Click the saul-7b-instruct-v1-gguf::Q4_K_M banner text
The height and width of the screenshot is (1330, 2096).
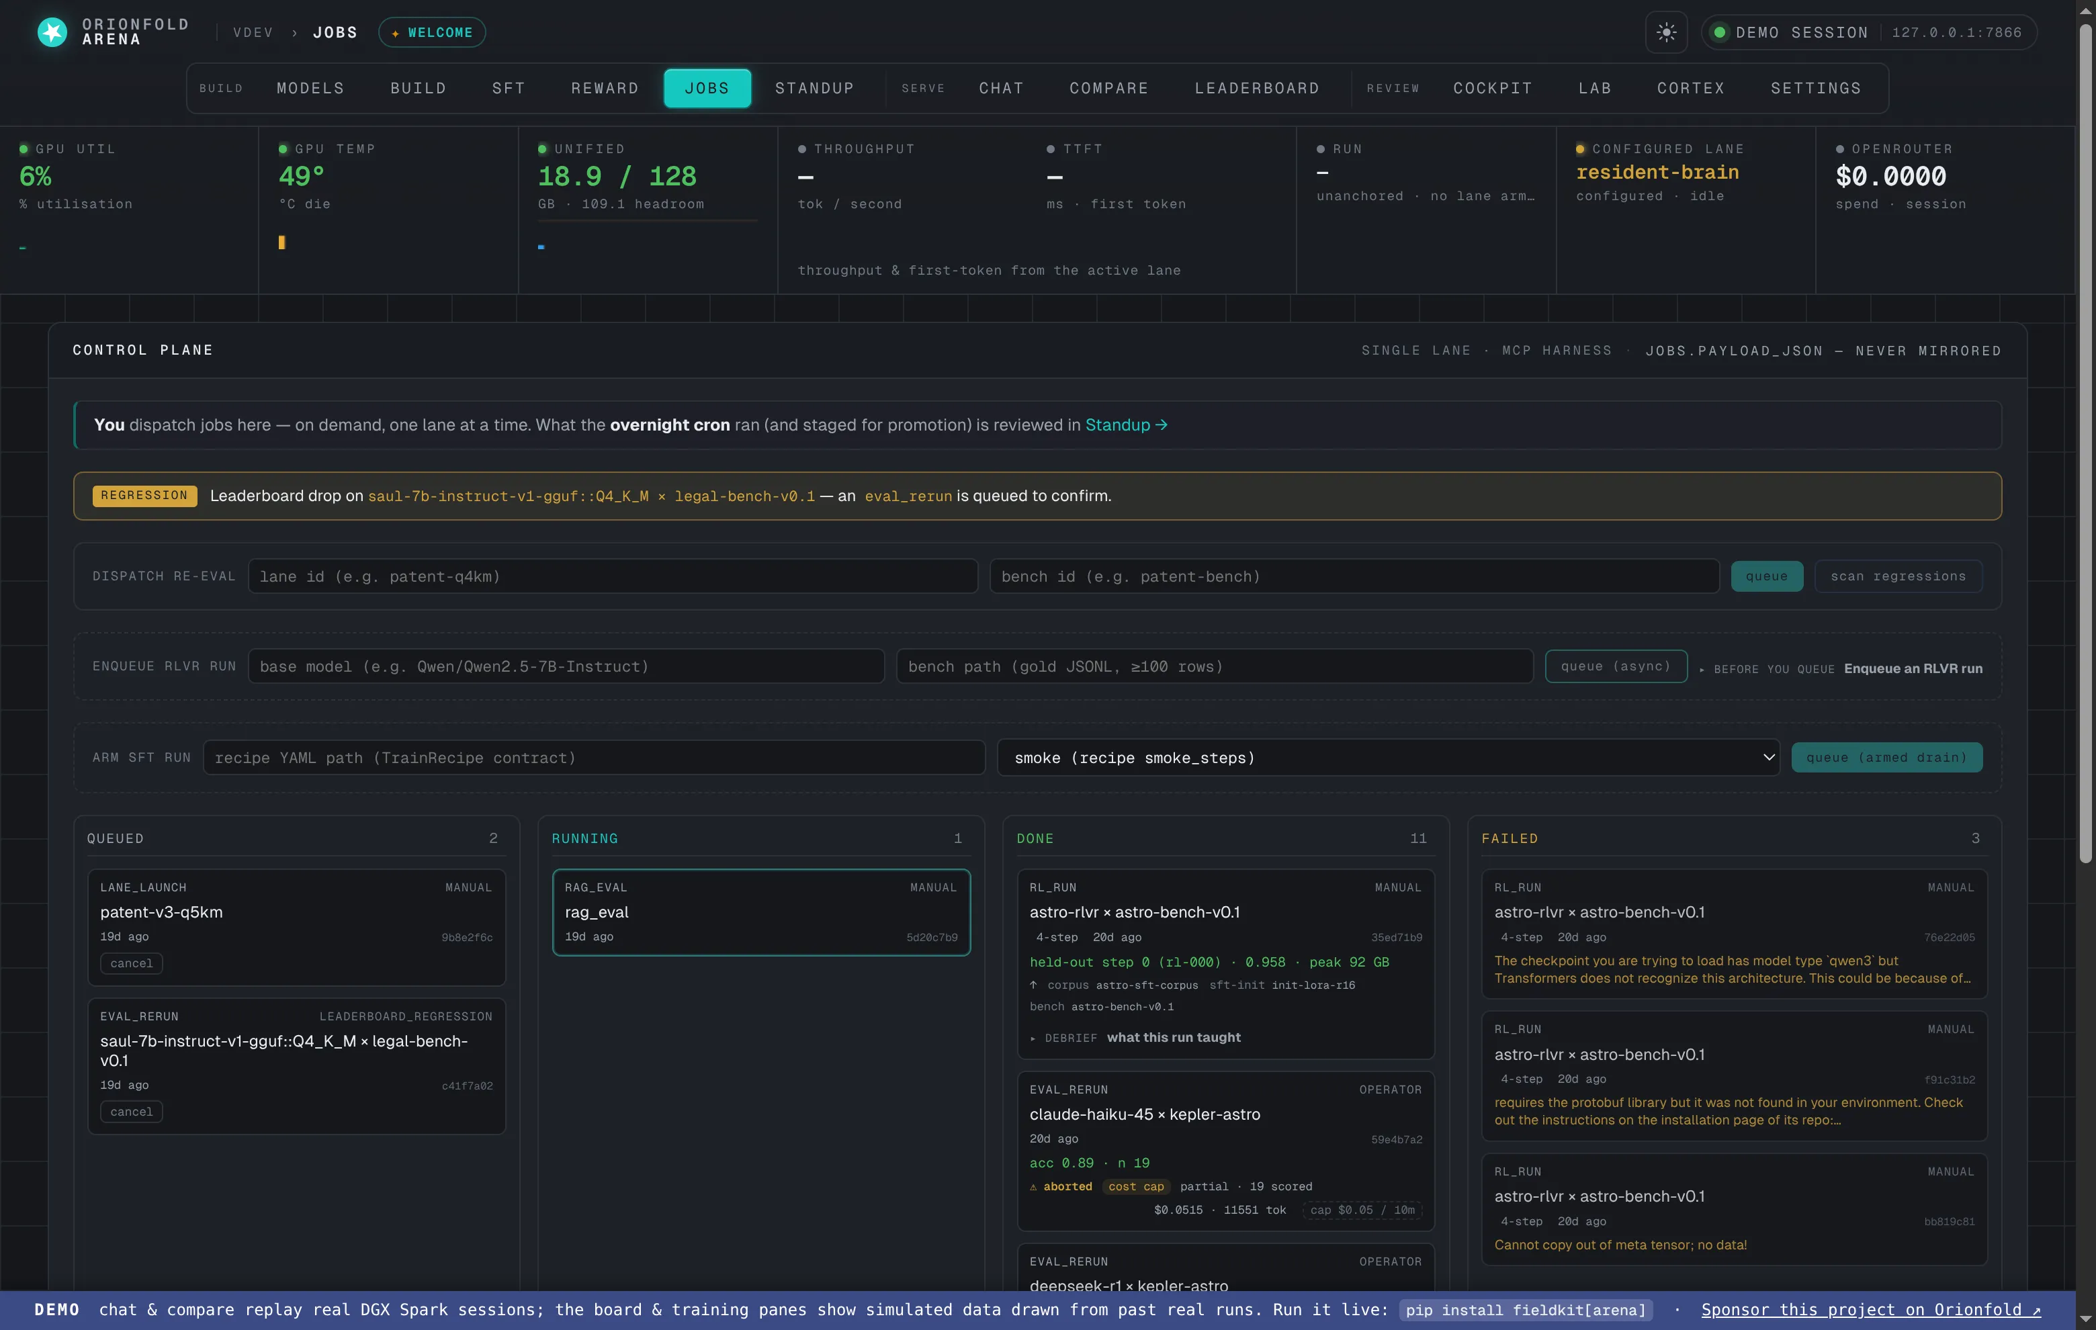pos(507,496)
